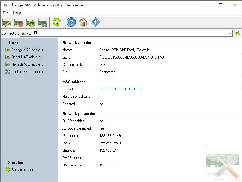Open help with the blue question mark icon

[x=71, y=22]
